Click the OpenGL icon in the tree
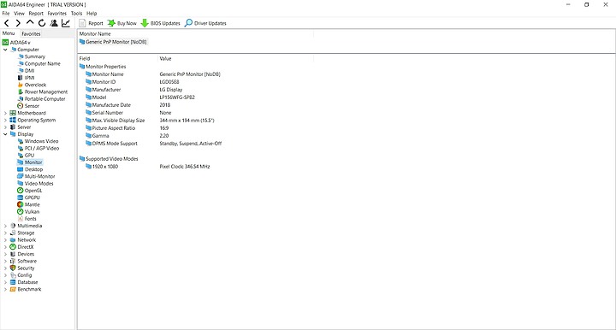 (x=21, y=191)
